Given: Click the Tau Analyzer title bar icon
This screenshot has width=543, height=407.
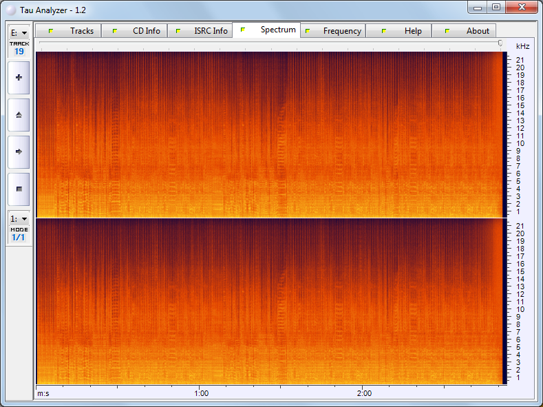Looking at the screenshot, I should (x=10, y=10).
